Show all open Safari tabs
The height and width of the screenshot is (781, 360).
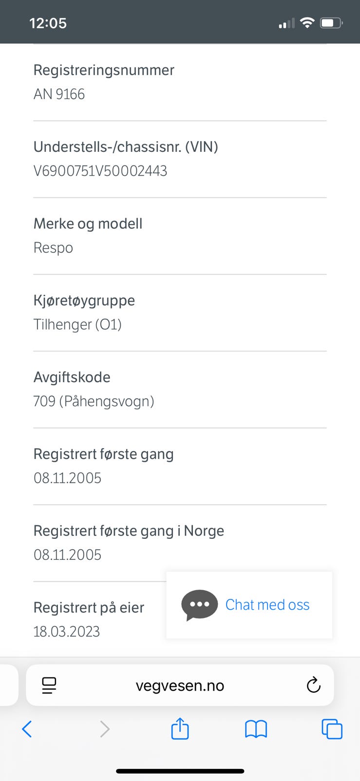[x=332, y=729]
